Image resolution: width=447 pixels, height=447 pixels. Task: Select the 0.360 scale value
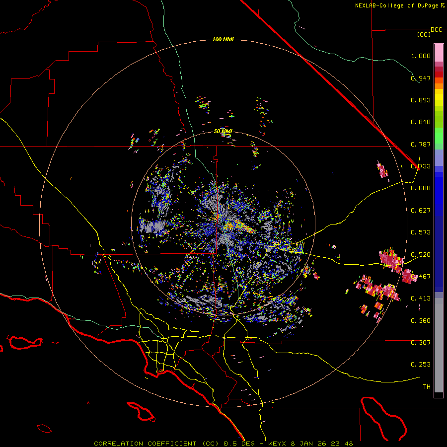(x=421, y=320)
